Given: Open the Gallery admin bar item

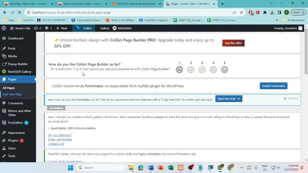Looking at the screenshot, I should point(105,28).
